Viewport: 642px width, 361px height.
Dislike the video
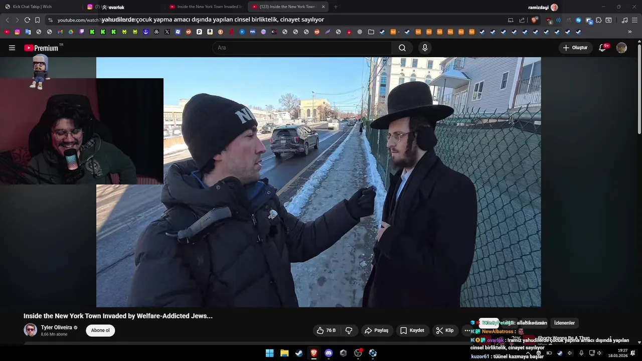[349, 330]
